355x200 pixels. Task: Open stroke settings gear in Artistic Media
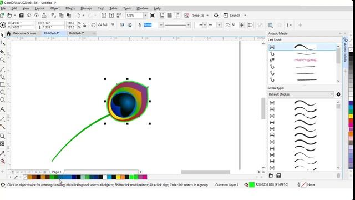pos(338,94)
